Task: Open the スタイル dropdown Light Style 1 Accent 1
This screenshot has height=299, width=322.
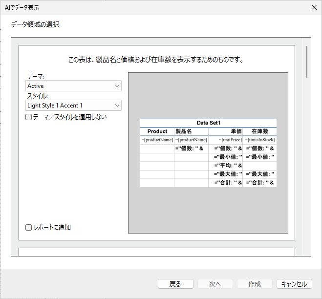Action: 73,106
